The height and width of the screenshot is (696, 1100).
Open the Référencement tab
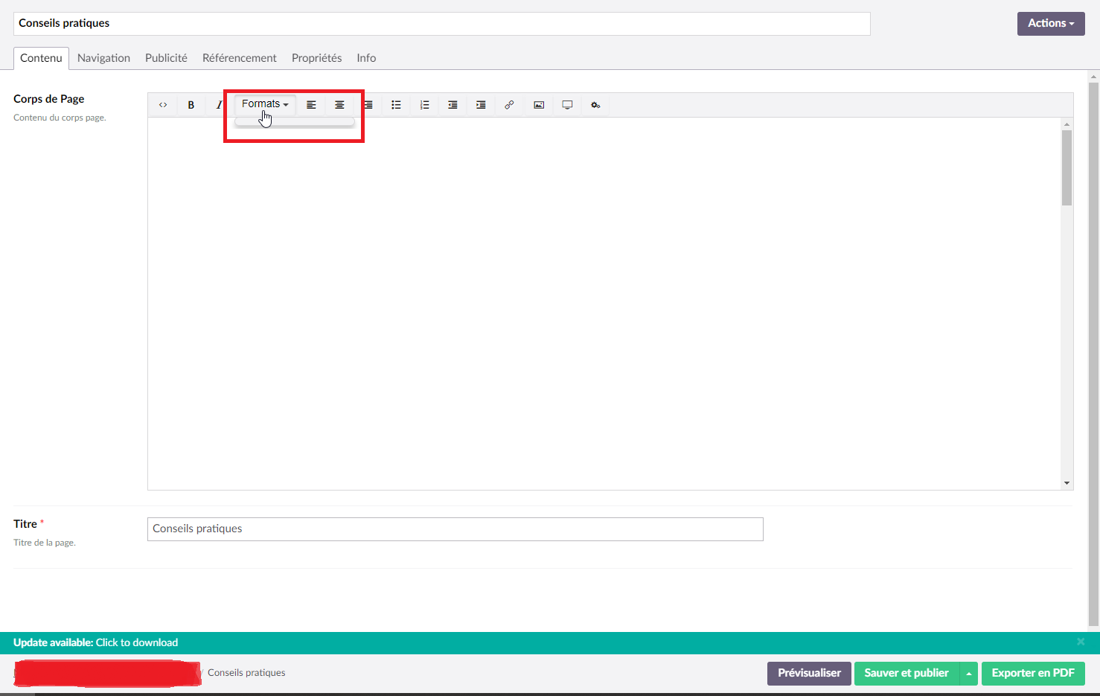tap(239, 58)
